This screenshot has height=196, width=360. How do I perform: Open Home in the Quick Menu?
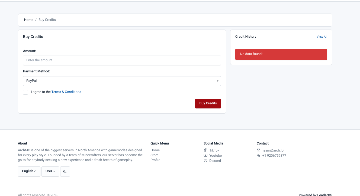click(155, 150)
